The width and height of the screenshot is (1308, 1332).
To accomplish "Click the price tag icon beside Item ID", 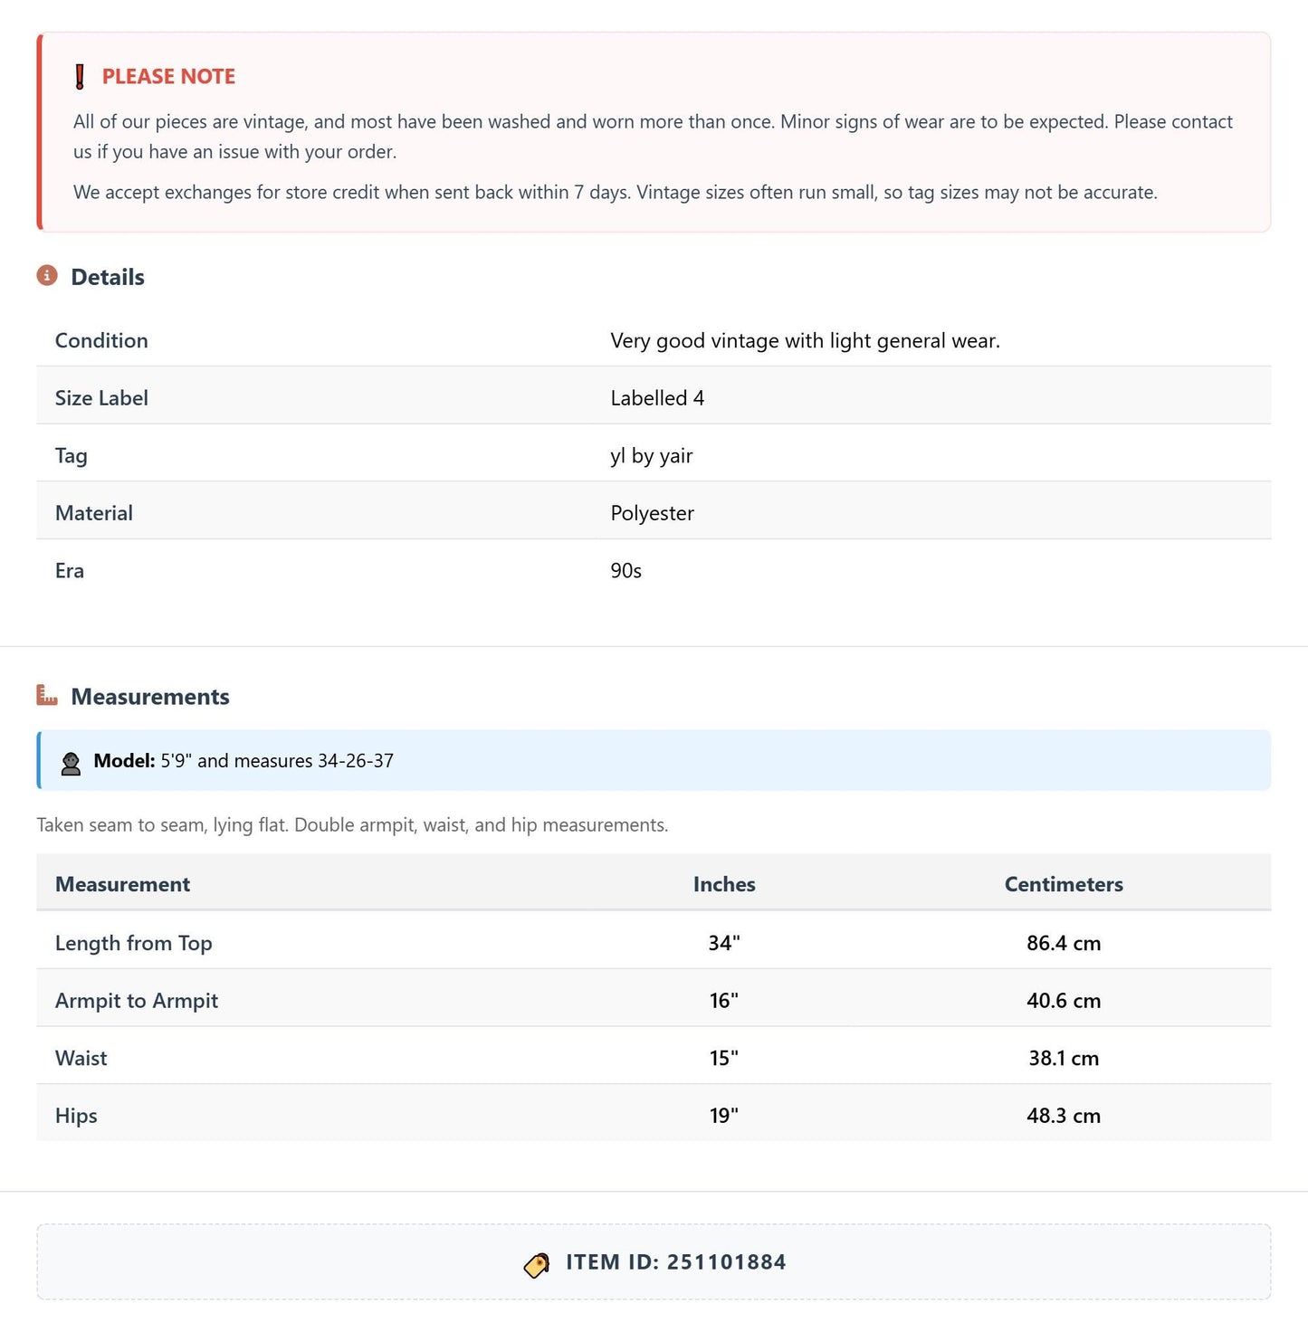I will tap(537, 1264).
